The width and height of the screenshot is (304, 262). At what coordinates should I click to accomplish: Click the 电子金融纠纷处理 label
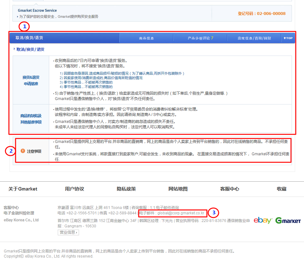point(19,213)
